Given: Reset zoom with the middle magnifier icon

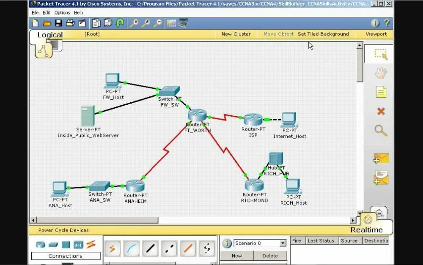Looking at the screenshot, I should pos(146,23).
